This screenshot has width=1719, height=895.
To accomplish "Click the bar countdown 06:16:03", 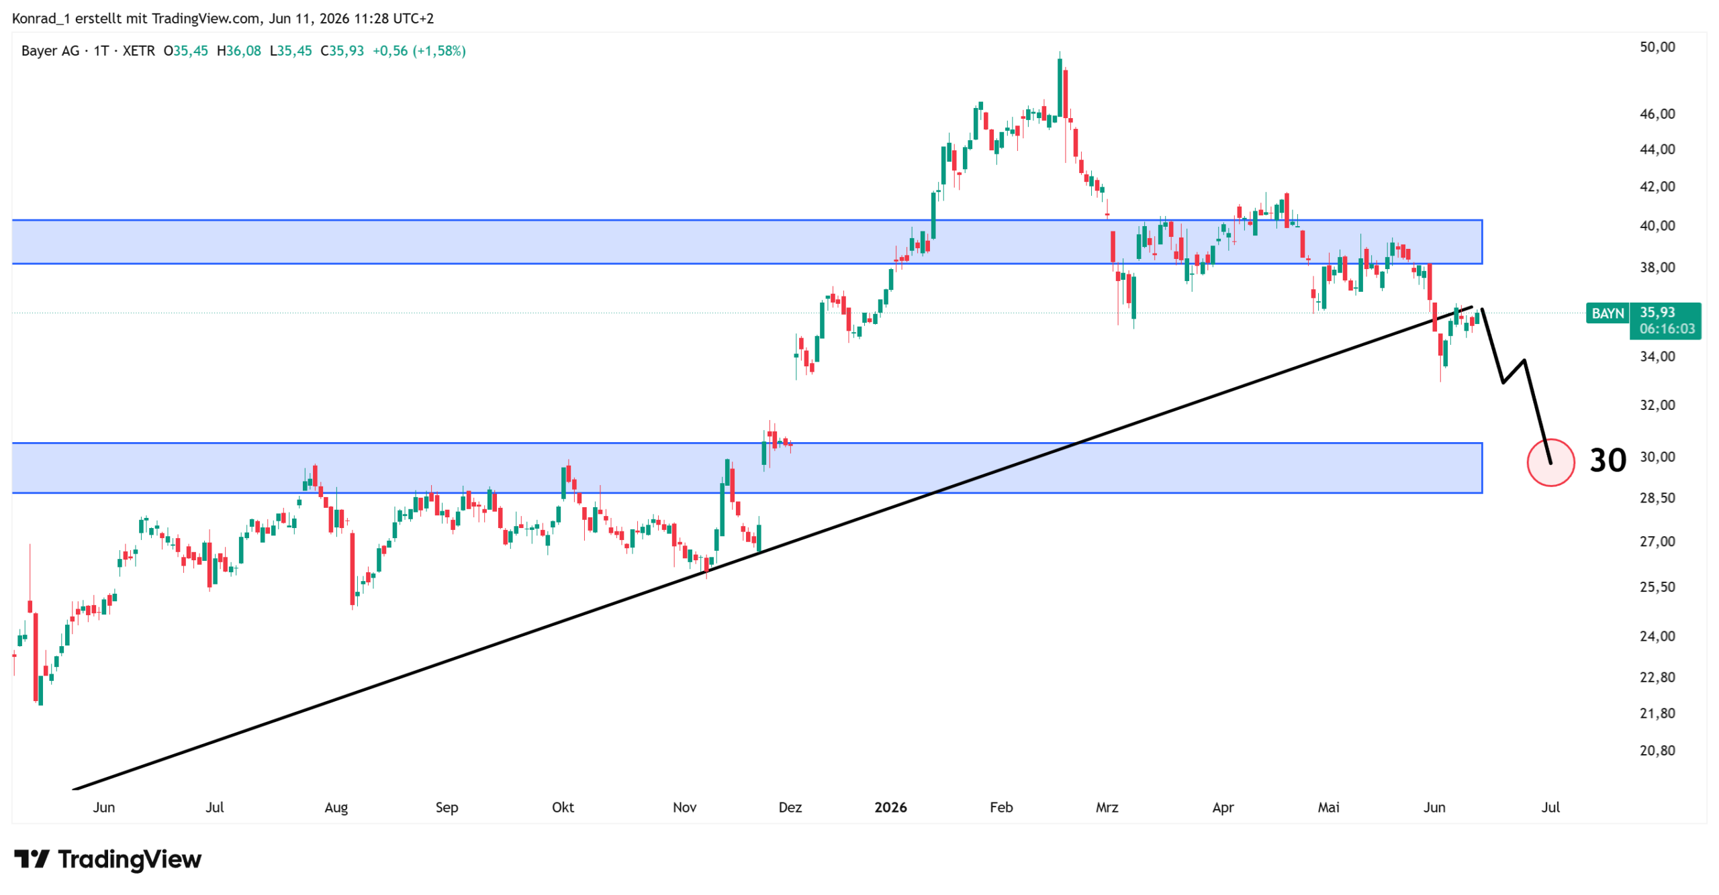I will (1667, 329).
